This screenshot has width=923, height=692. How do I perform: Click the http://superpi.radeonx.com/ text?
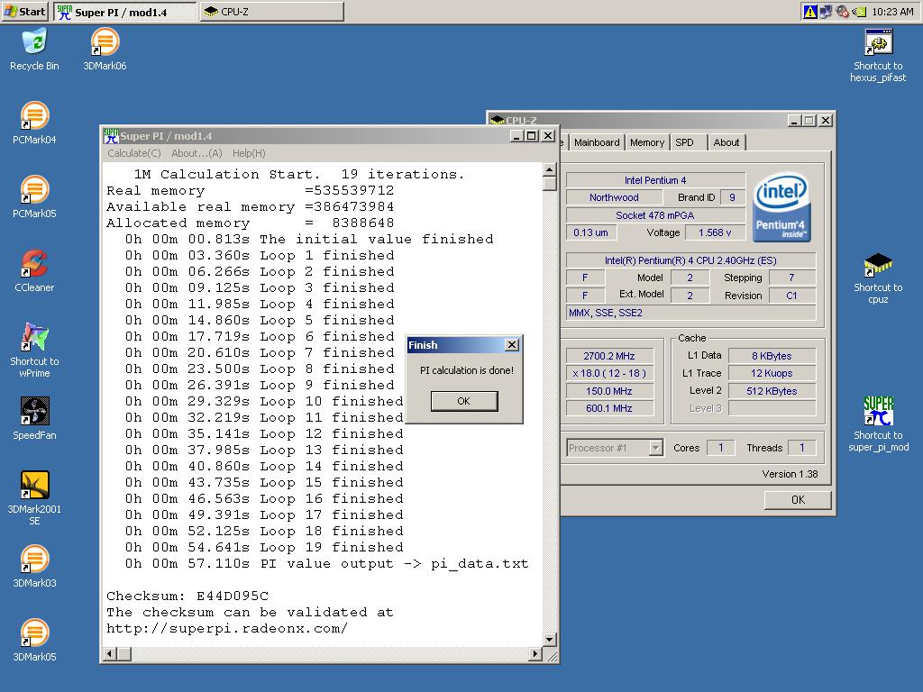pyautogui.click(x=227, y=628)
